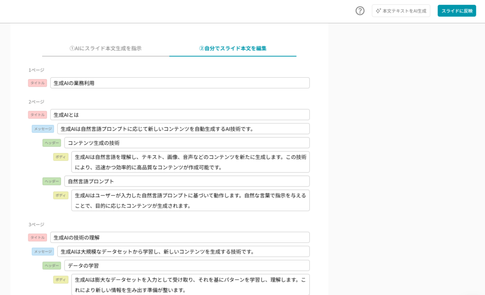Edit the page 3 title 生成AIの技術の理解
Viewport: 485px width, 295px height.
pos(180,237)
